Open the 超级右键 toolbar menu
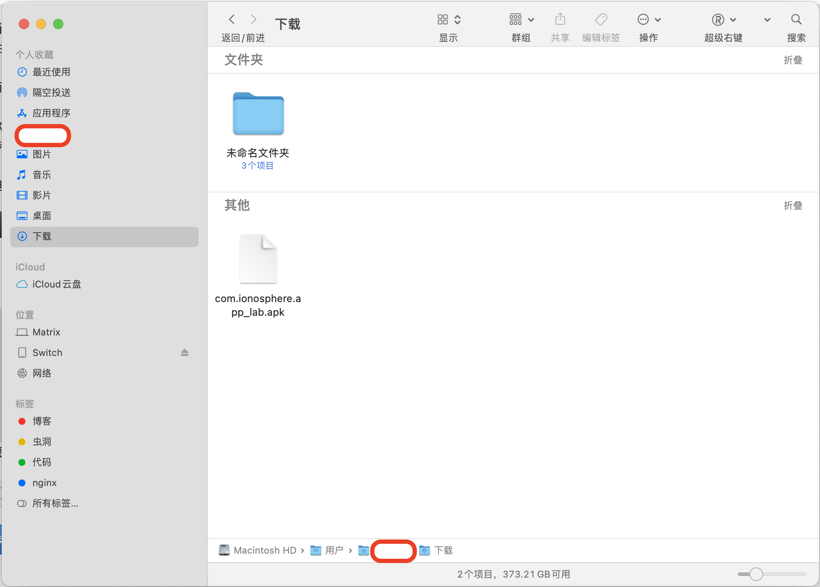The image size is (820, 587). pos(724,19)
